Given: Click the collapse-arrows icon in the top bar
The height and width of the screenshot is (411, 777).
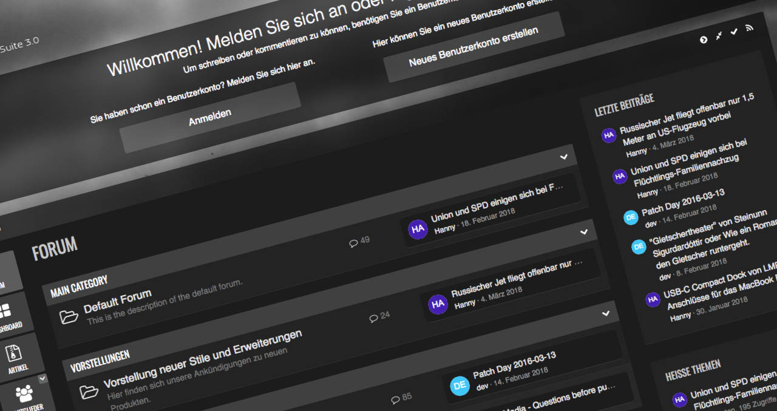Looking at the screenshot, I should point(719,36).
